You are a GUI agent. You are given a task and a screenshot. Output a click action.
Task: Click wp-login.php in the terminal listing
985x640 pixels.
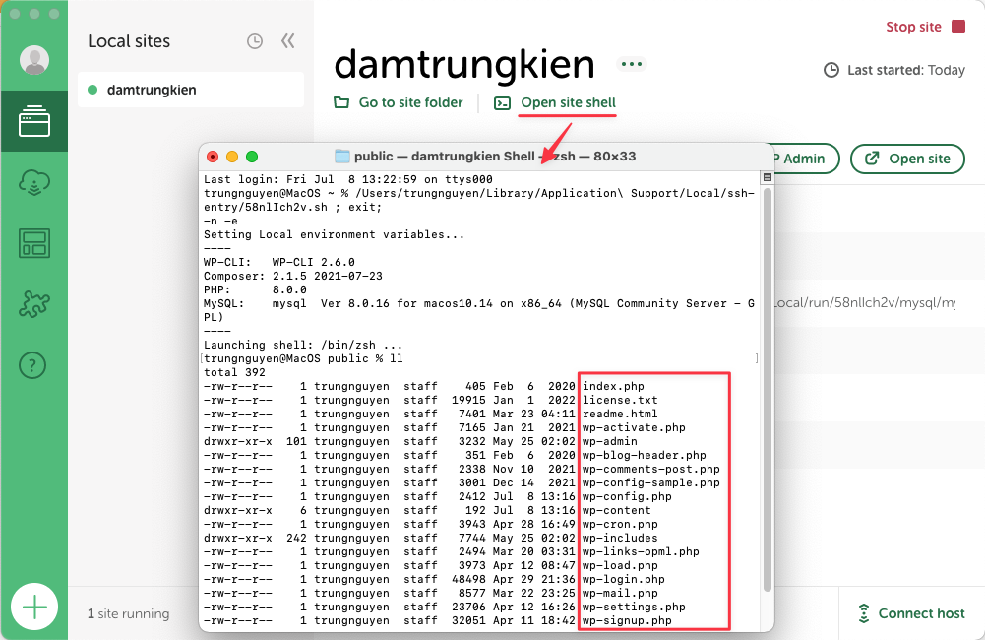point(623,580)
